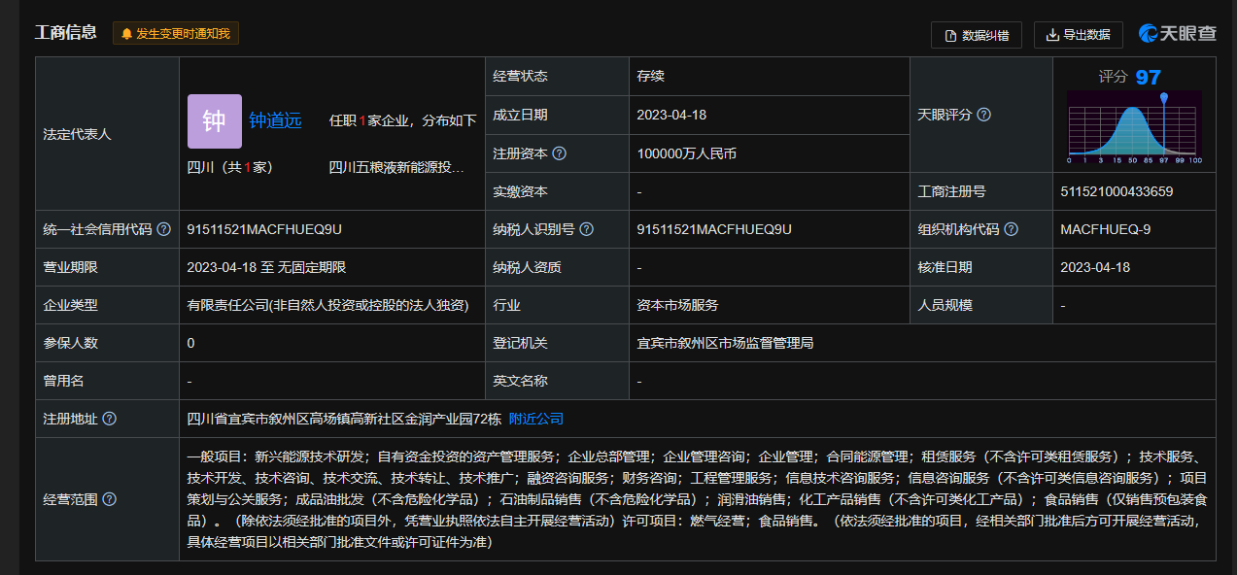The height and width of the screenshot is (575, 1237).
Task: Click the help icon next to 天眼评分
Action: [983, 115]
